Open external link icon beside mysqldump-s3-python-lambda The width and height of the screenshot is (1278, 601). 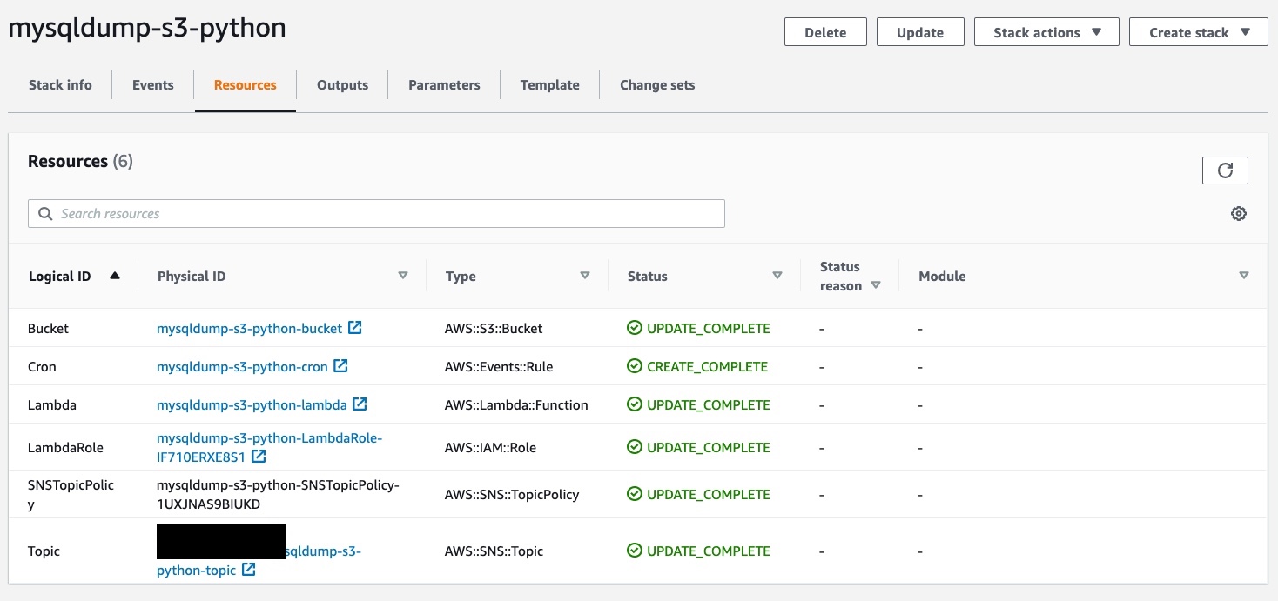coord(360,404)
